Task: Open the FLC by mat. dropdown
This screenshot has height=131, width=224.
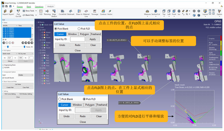Action: pyautogui.click(x=26, y=53)
